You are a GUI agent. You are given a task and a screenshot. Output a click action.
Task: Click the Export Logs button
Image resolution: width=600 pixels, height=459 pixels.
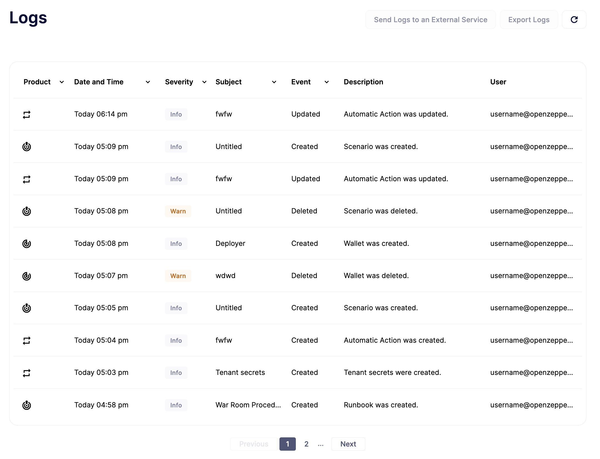529,19
